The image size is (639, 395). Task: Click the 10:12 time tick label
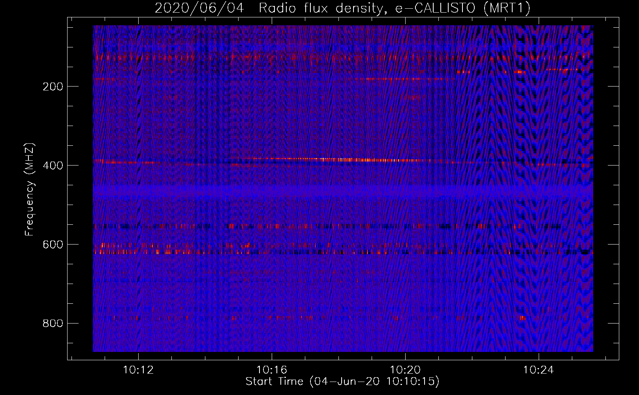click(138, 370)
